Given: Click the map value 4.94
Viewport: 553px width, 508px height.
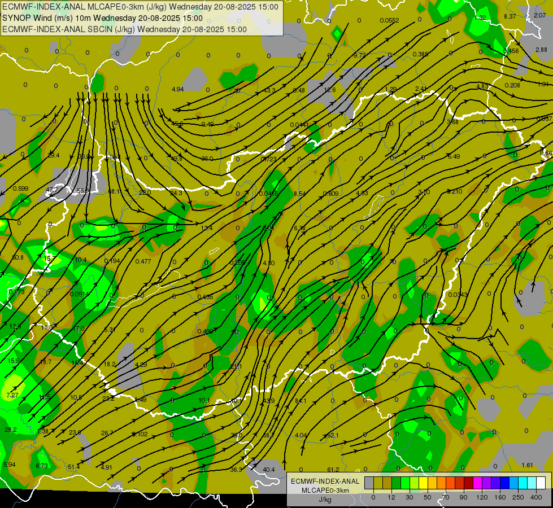Looking at the screenshot, I should coord(178,89).
